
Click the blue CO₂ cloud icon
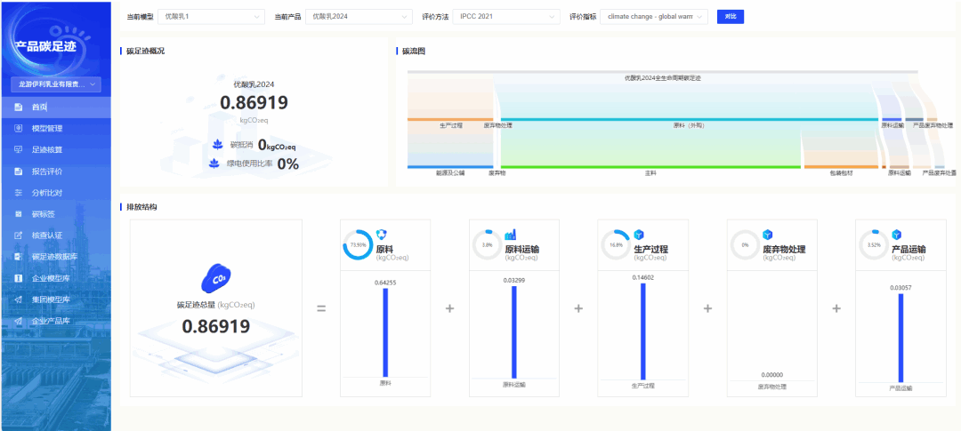215,279
